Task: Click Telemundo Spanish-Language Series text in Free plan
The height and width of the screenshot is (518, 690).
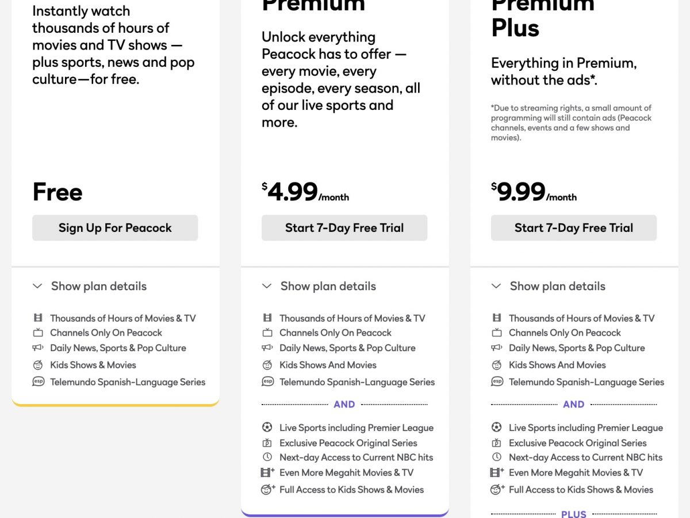Action: [128, 382]
